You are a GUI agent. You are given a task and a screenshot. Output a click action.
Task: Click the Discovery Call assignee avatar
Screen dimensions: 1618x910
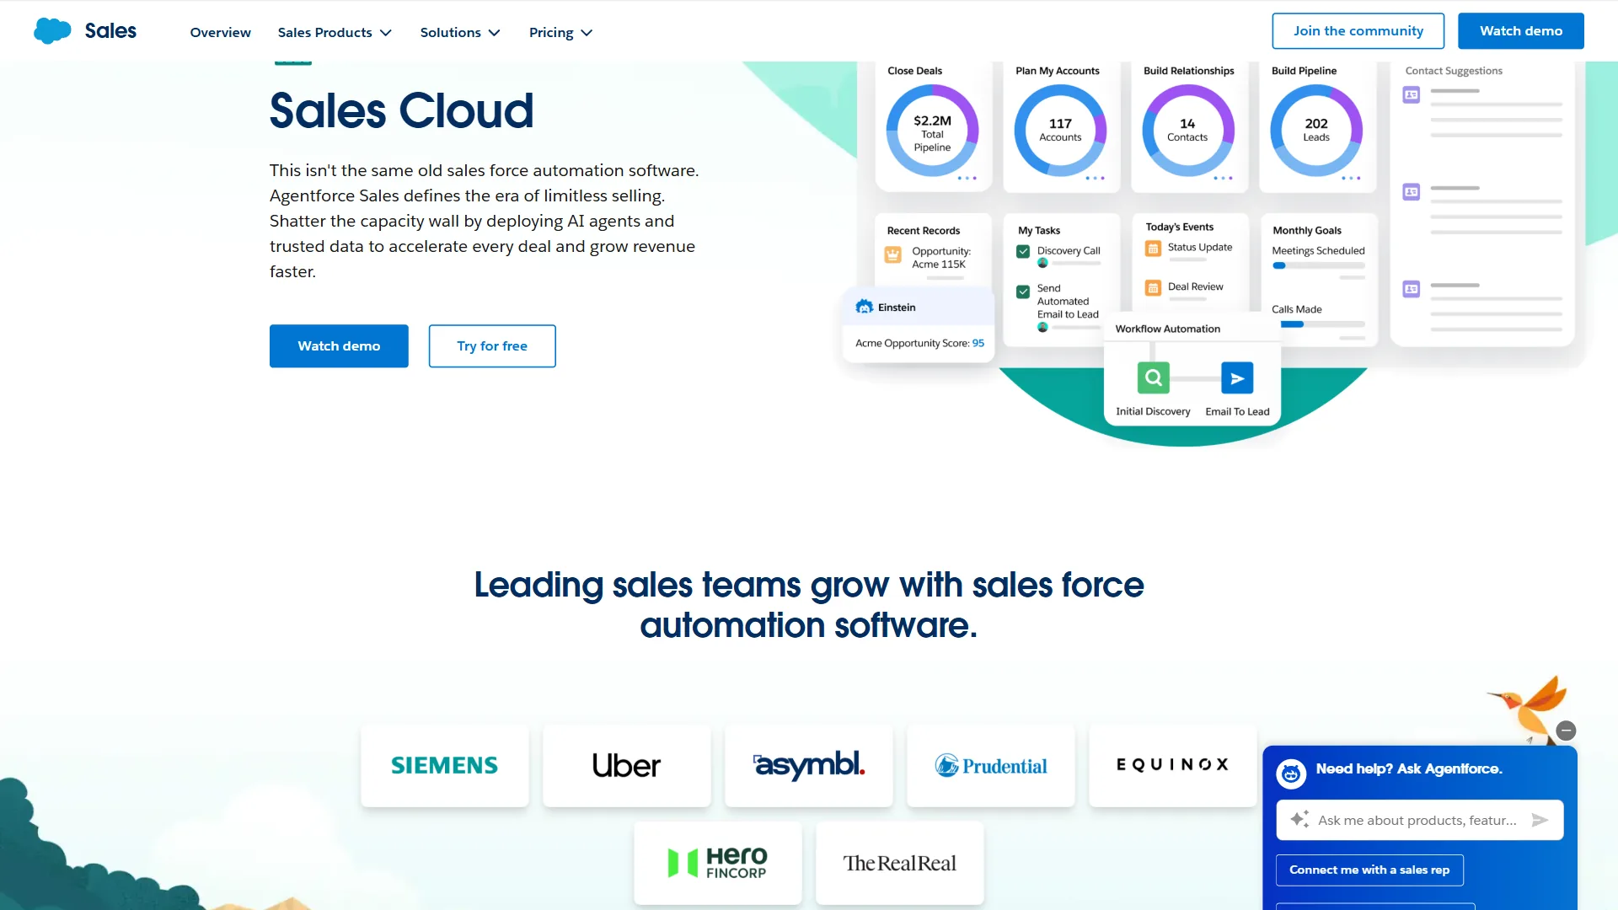pyautogui.click(x=1042, y=263)
